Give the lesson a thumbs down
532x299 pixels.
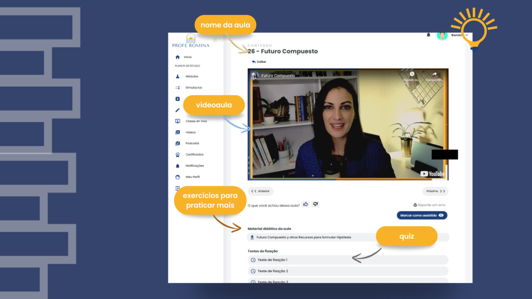[x=315, y=204]
